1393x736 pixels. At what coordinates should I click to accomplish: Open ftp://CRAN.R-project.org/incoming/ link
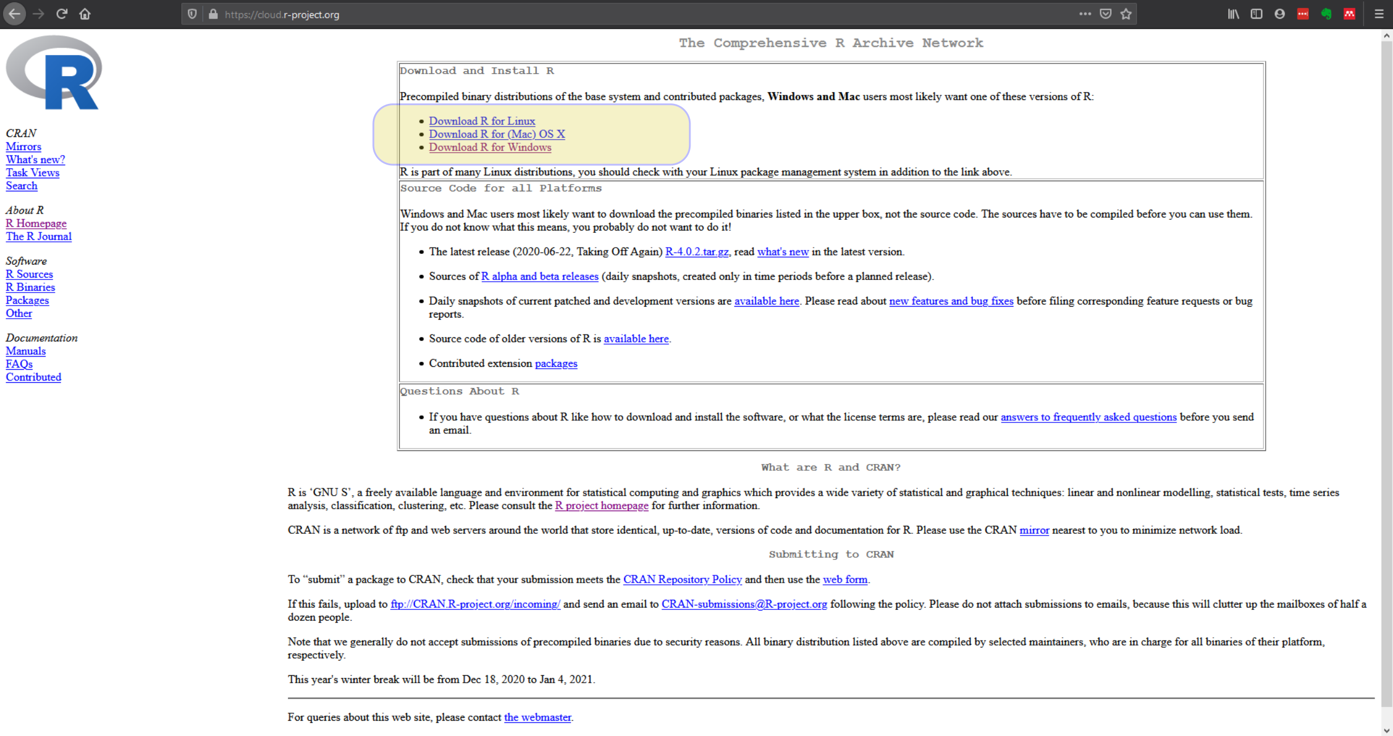[x=475, y=604]
